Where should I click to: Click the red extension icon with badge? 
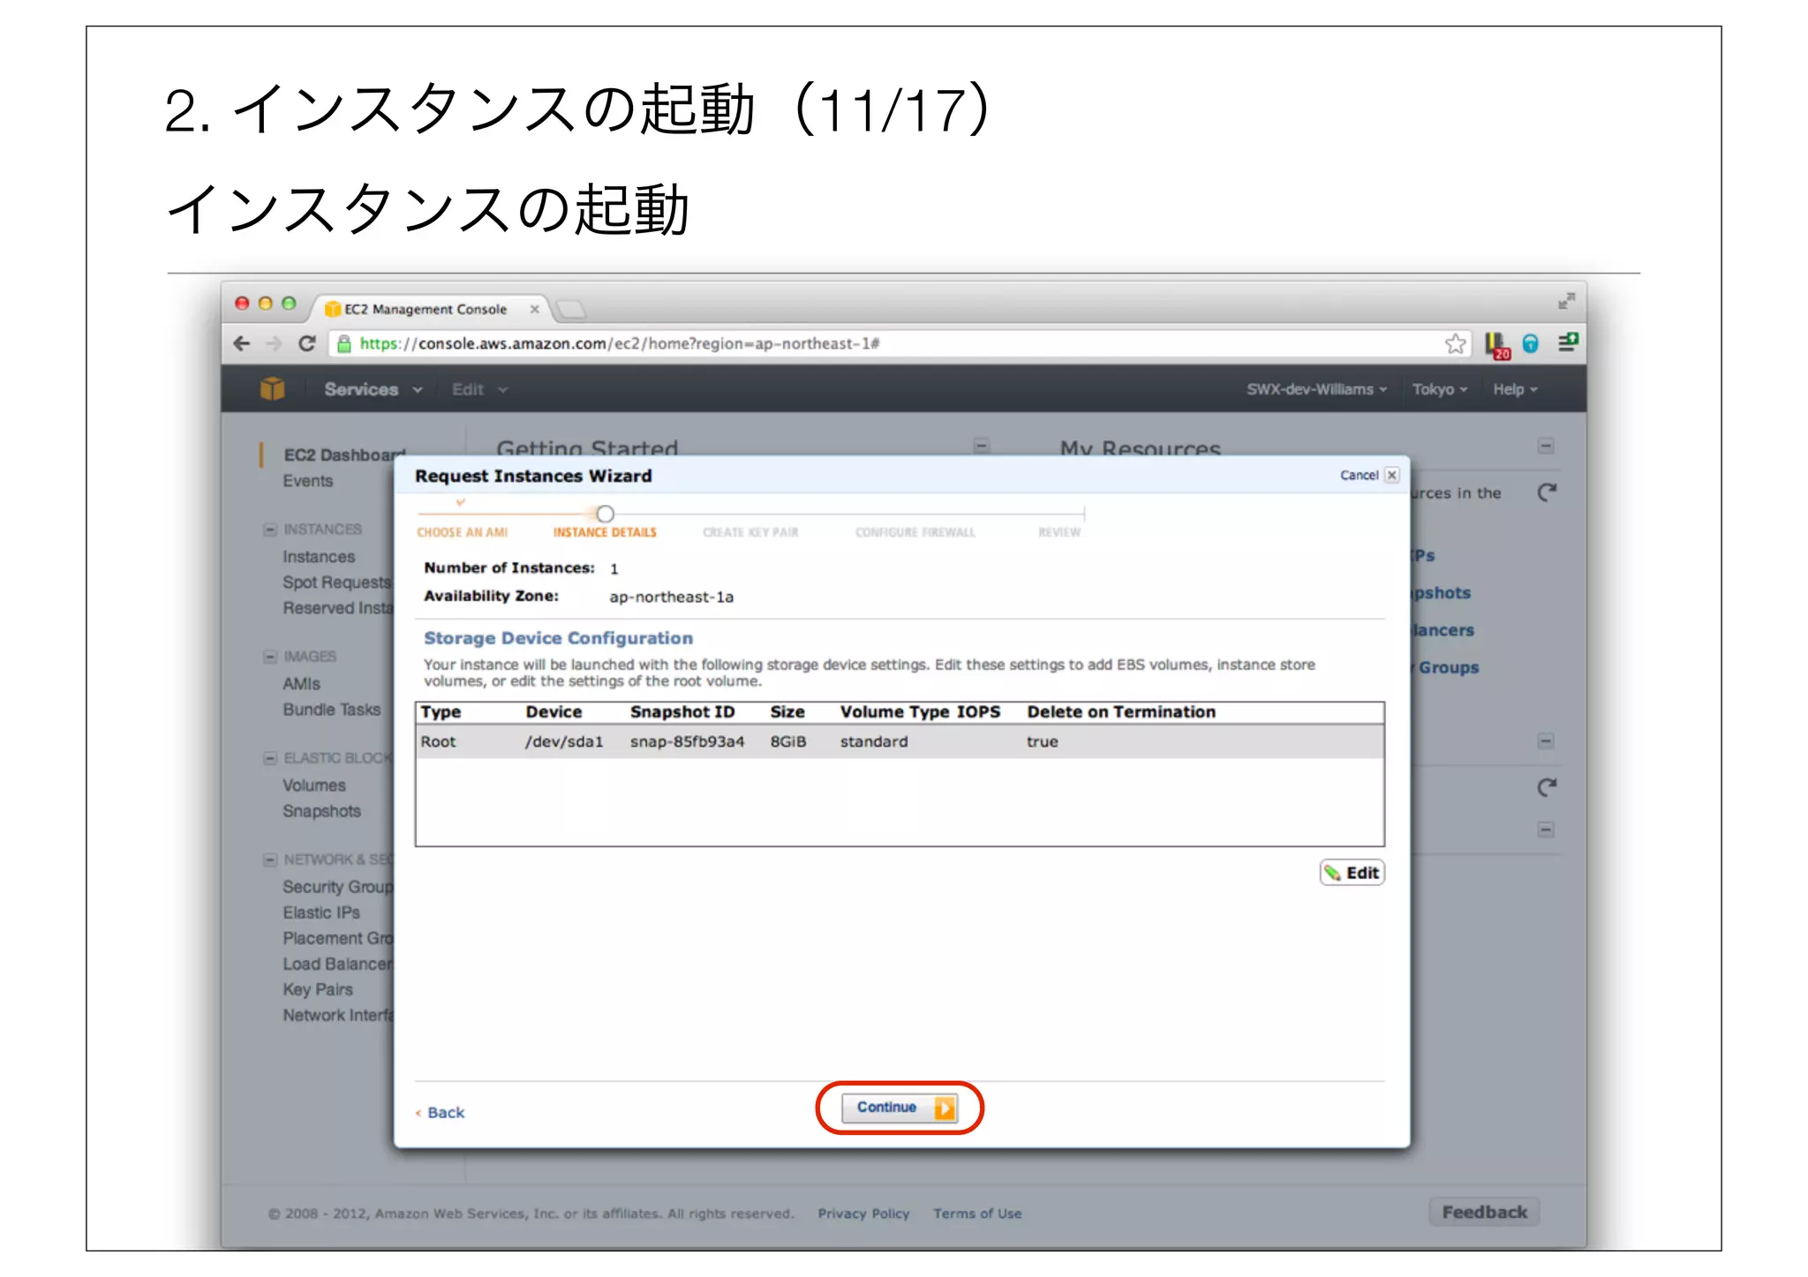(1496, 344)
